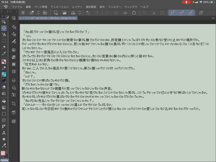Screen dimensions: 216x162
Task: Select the pink main color swatch
Action: tap(3, 153)
